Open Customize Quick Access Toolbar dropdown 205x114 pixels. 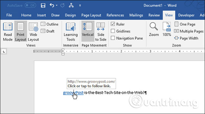point(80,5)
